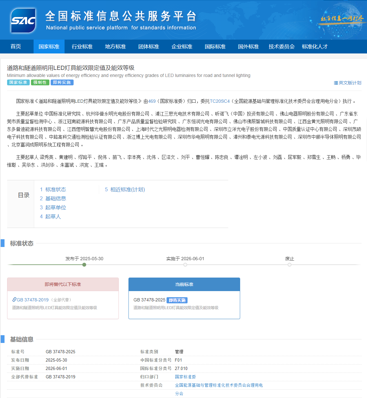
Task: Open the 首页 navigation tab
Action: (16, 47)
